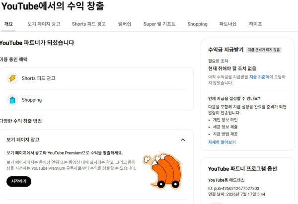298x204 pixels.
Task: Open the 개요 tab
Action: (x=8, y=24)
